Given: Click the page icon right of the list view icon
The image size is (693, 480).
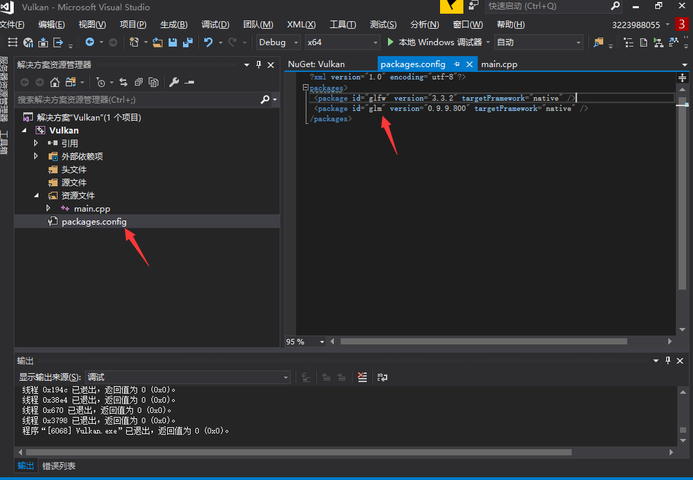Looking at the screenshot, I should coord(644,42).
